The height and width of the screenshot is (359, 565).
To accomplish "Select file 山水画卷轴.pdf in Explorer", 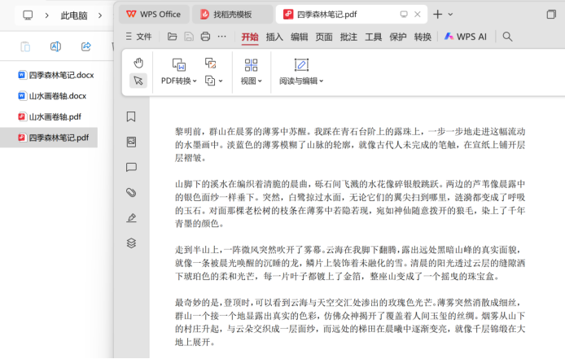I will pos(50,116).
